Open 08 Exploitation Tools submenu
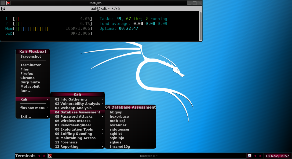This screenshot has height=159, width=292. (78, 129)
